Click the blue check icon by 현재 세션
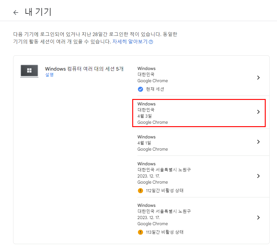Screen dimensions: 277x249 (x=140, y=89)
